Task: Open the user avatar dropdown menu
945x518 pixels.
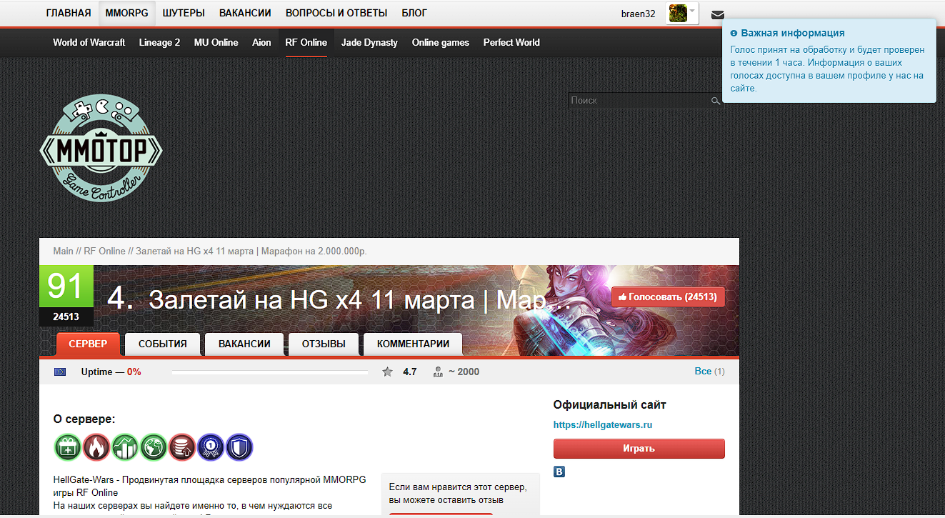Action: [x=682, y=14]
